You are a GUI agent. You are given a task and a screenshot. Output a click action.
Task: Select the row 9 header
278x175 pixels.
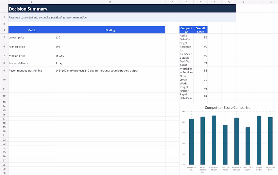pos(4,71)
